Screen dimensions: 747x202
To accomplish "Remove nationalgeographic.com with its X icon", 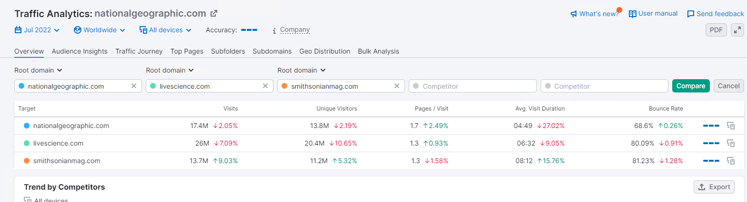I will (134, 86).
